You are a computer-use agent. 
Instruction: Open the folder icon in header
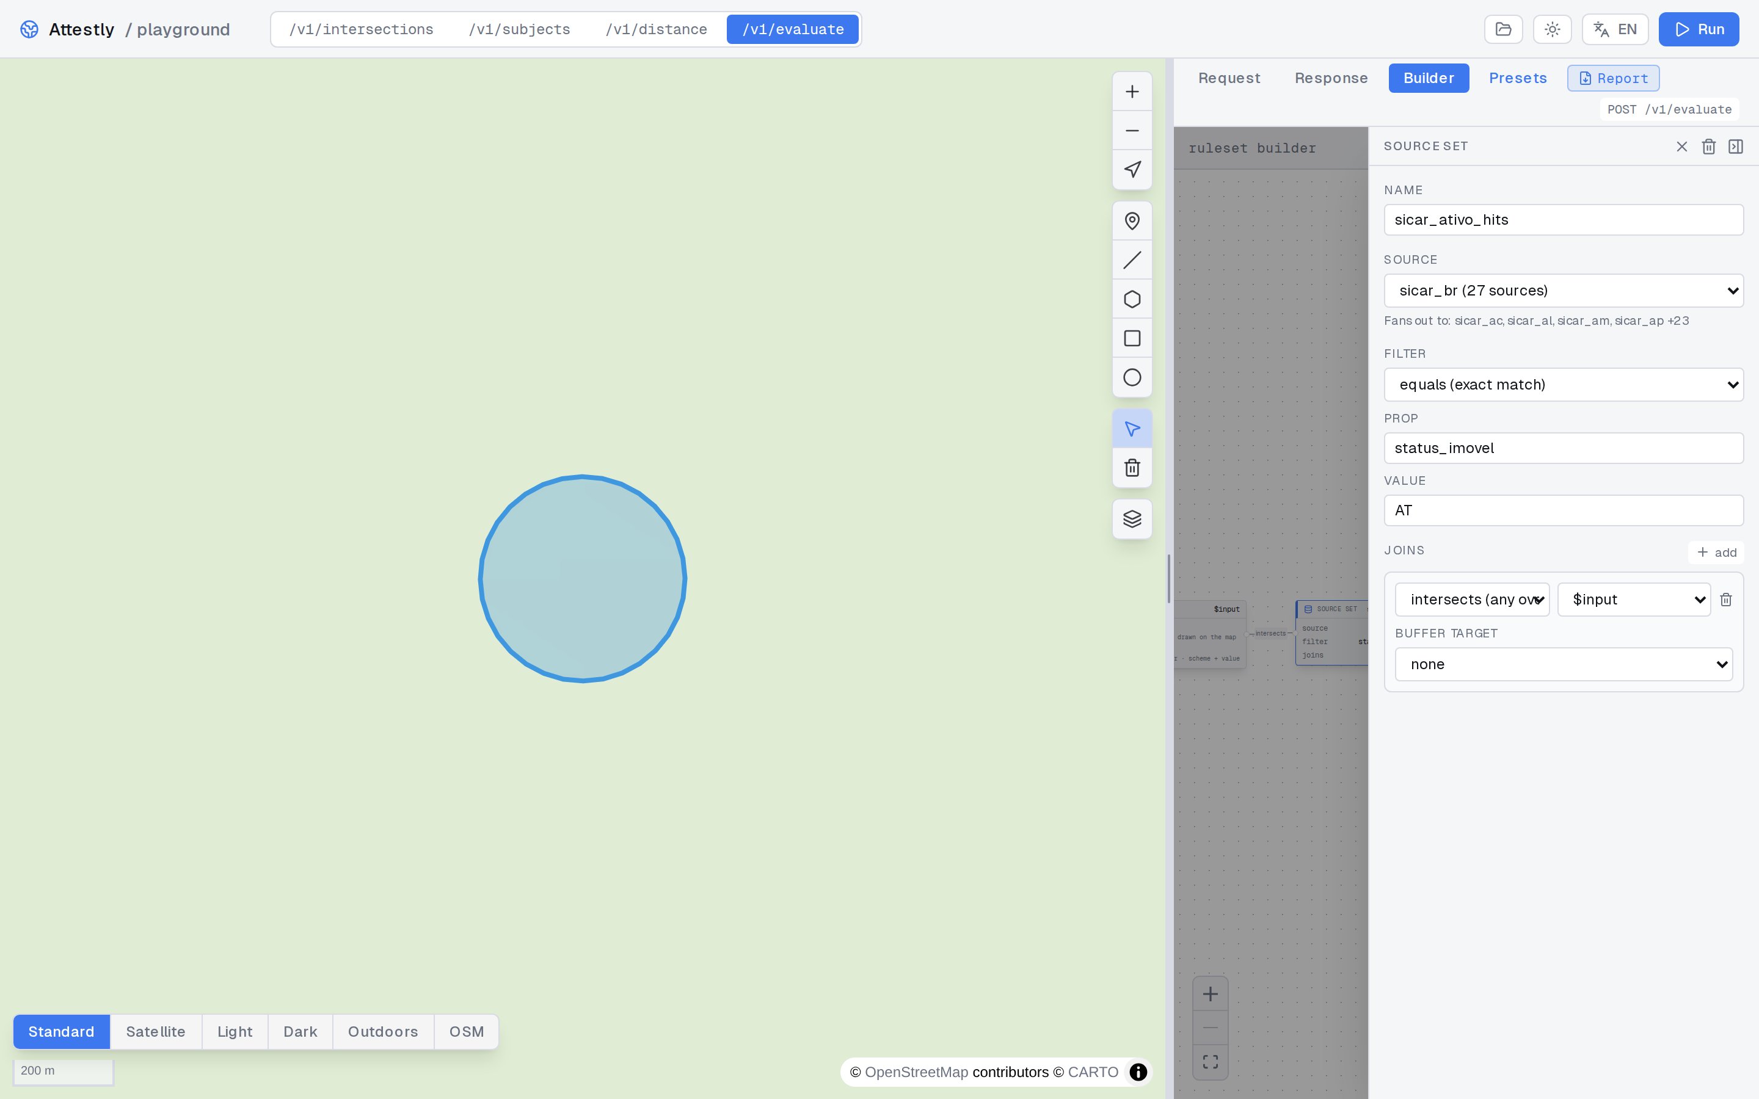(x=1503, y=29)
